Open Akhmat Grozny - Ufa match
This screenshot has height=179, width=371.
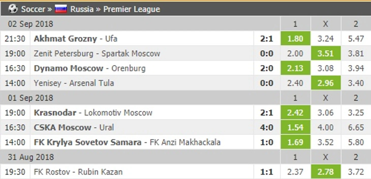(x=75, y=39)
